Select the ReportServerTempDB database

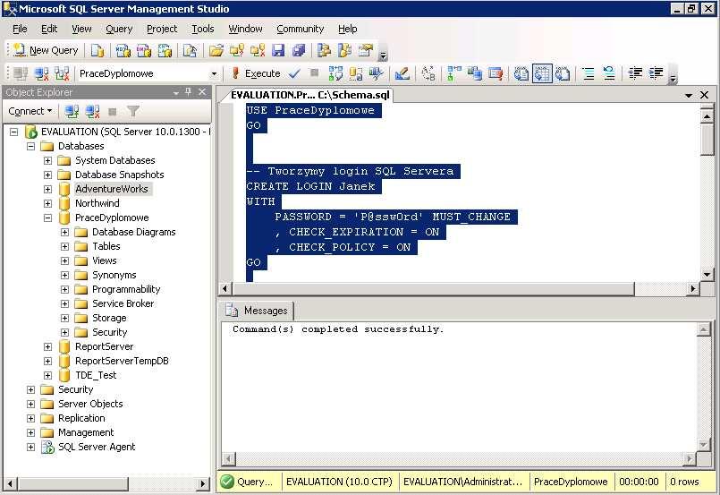[122, 361]
